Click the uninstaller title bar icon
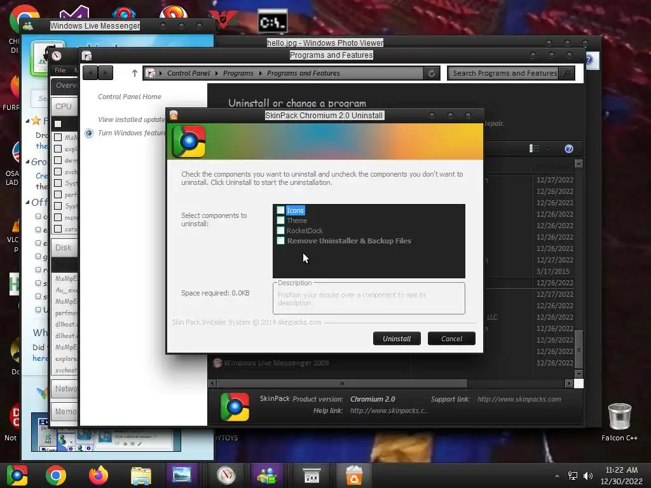This screenshot has width=651, height=488. click(174, 115)
